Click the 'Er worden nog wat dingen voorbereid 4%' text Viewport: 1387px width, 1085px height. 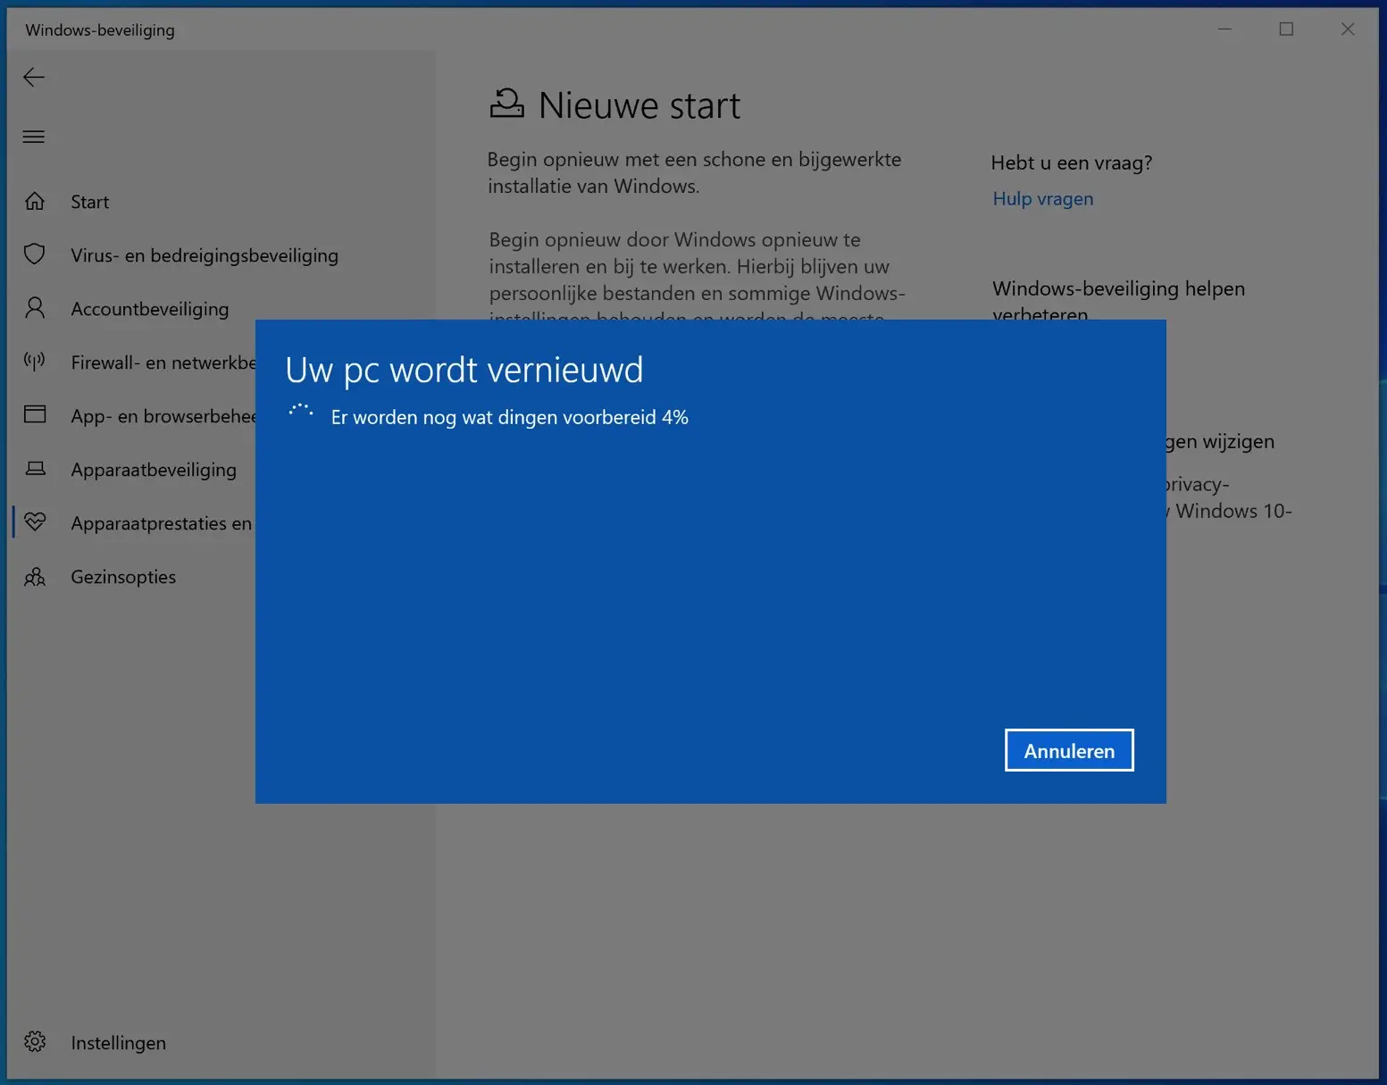tap(509, 417)
